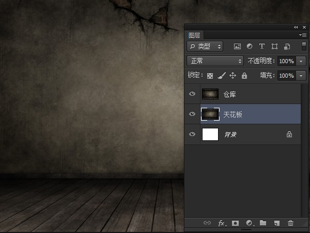The image size is (310, 233).
Task: Open the 类型 filter type dropdown
Action: point(205,46)
